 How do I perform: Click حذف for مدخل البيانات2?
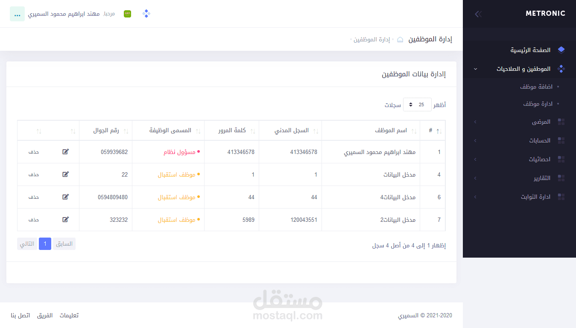click(34, 220)
